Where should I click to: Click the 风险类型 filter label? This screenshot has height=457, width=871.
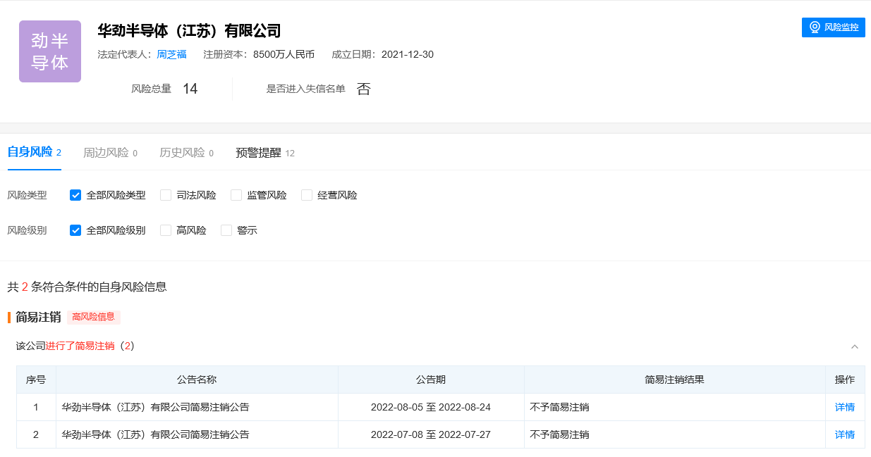click(x=27, y=195)
